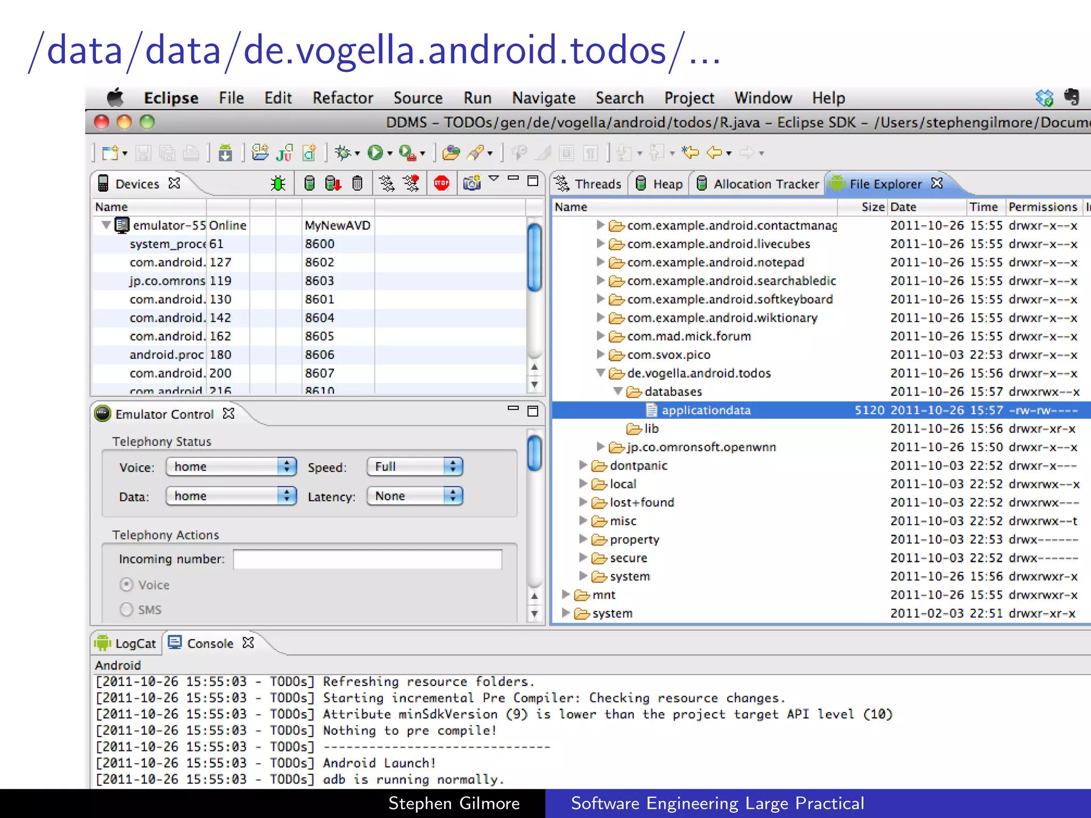The height and width of the screenshot is (818, 1091).
Task: Collapse the emulator-55 device tree node
Action: click(106, 225)
